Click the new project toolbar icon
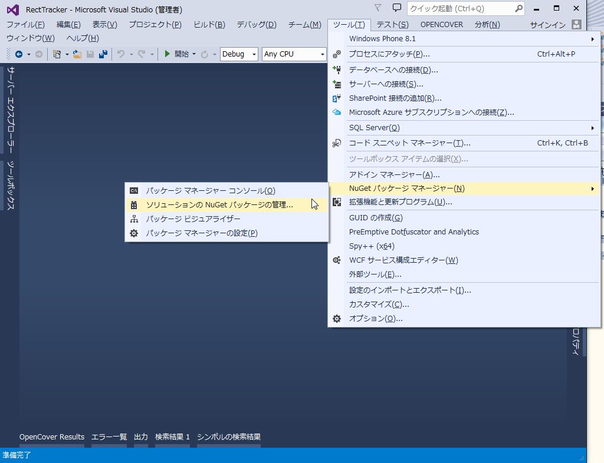Viewport: 604px width, 463px height. 57,54
